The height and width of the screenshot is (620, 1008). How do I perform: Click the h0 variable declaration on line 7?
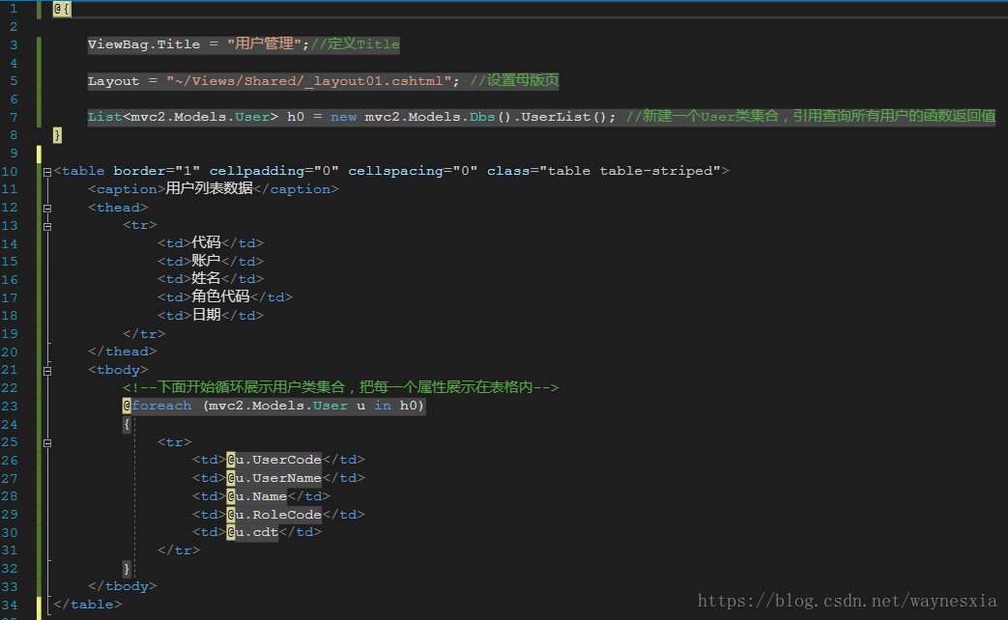click(x=296, y=117)
